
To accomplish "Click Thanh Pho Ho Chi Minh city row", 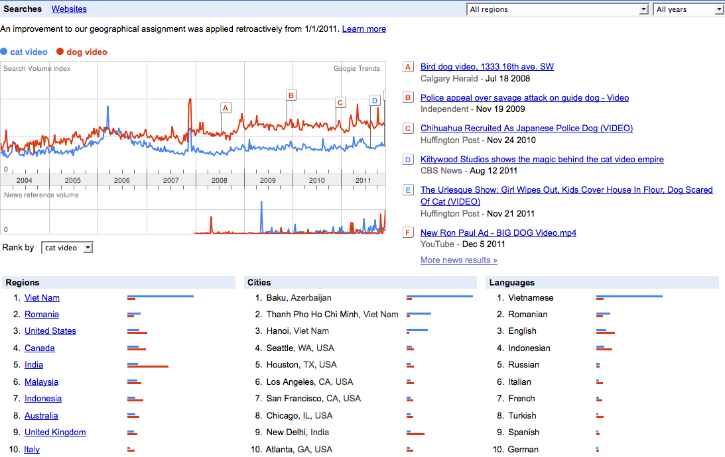I will pyautogui.click(x=332, y=315).
